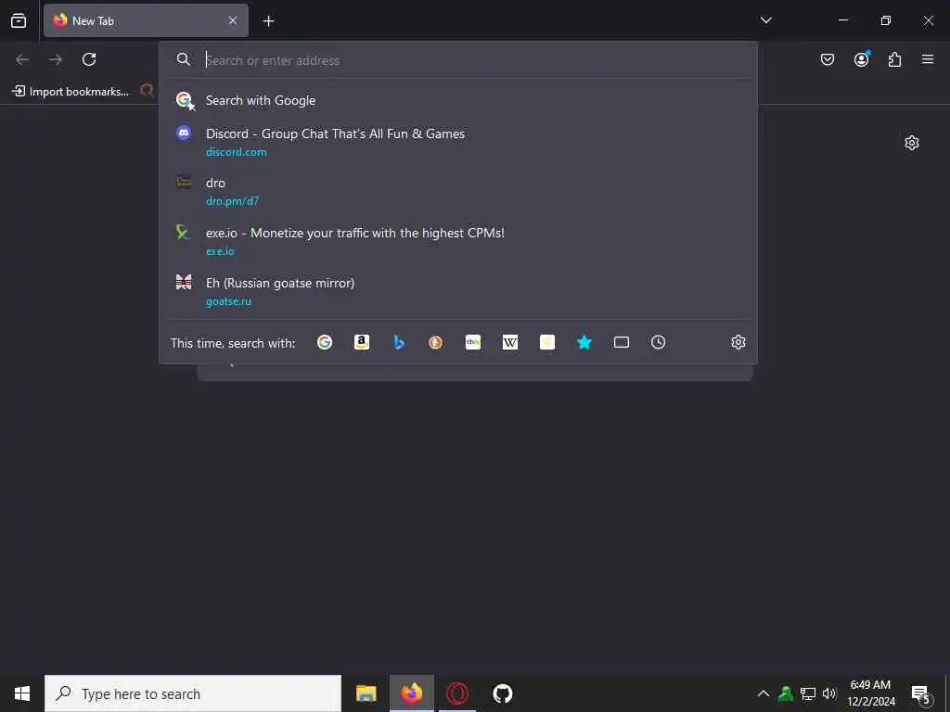Image resolution: width=950 pixels, height=712 pixels.
Task: Click the Search or enter address field
Action: tap(476, 60)
